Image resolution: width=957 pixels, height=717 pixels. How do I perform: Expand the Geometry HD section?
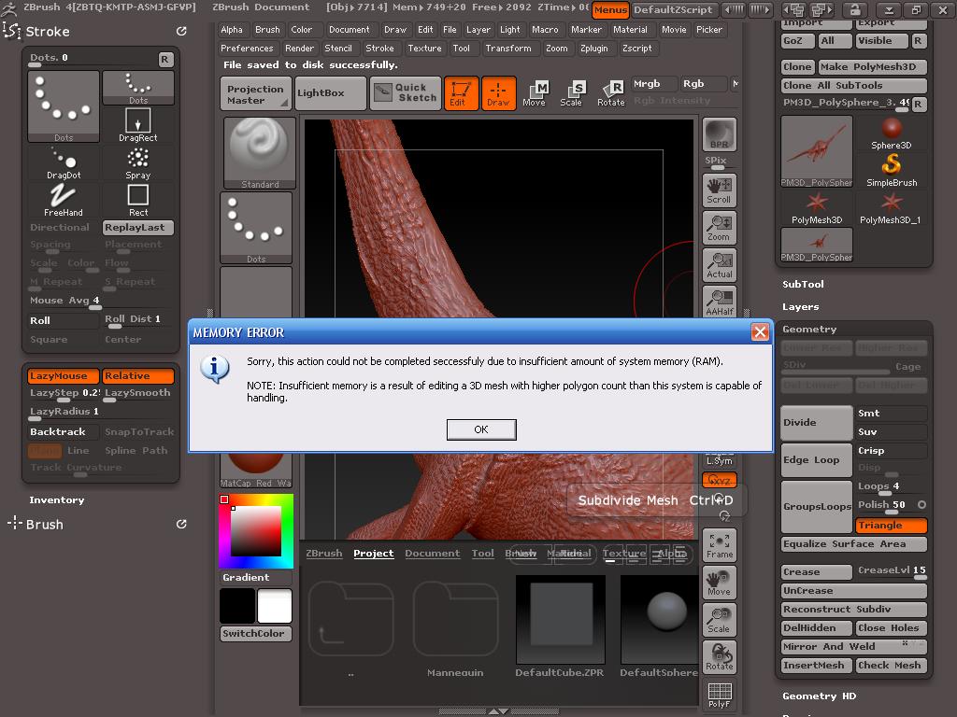tap(819, 696)
